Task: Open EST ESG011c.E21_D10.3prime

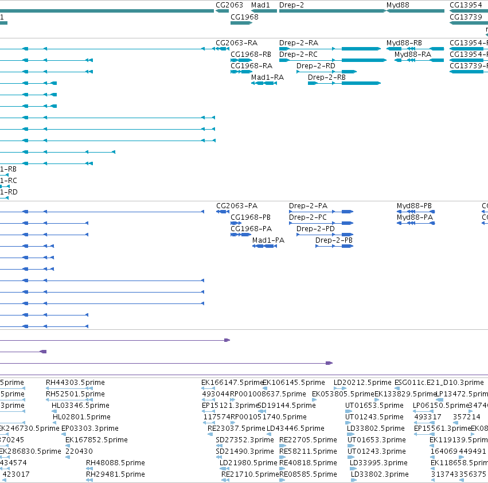Action: click(439, 383)
